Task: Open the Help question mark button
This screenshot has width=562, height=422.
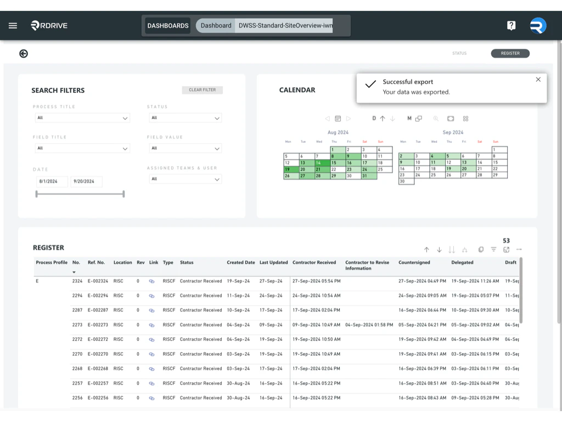Action: point(511,25)
